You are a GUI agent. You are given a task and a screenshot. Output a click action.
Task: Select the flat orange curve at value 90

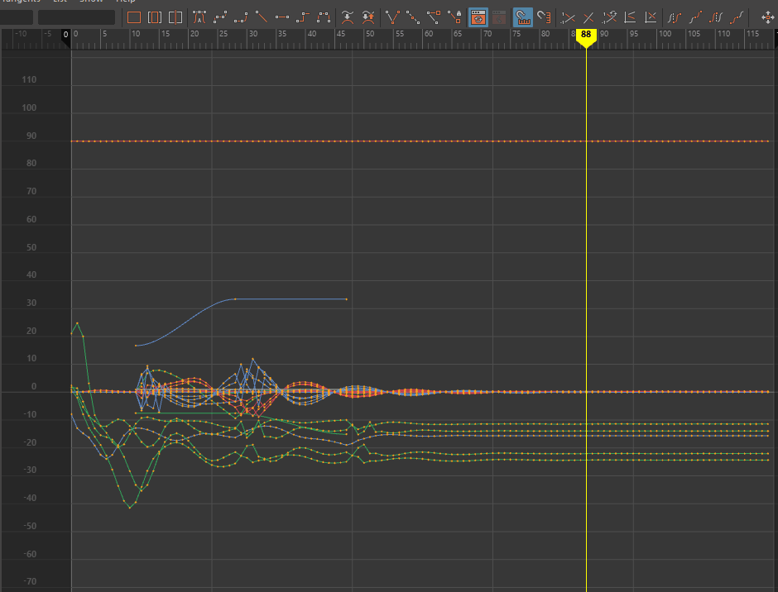420,141
